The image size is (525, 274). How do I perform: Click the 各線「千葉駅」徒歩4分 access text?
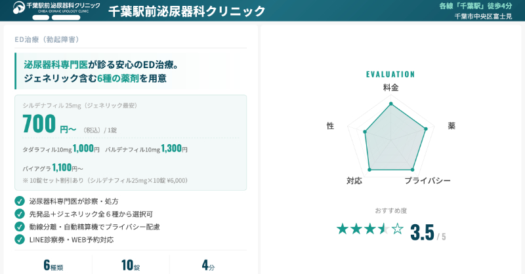tap(475, 6)
